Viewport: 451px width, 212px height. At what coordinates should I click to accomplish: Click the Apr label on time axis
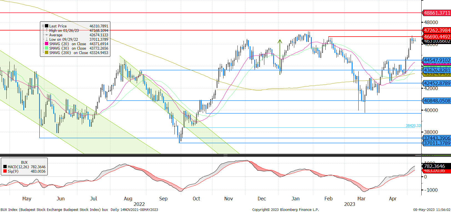(x=393, y=199)
